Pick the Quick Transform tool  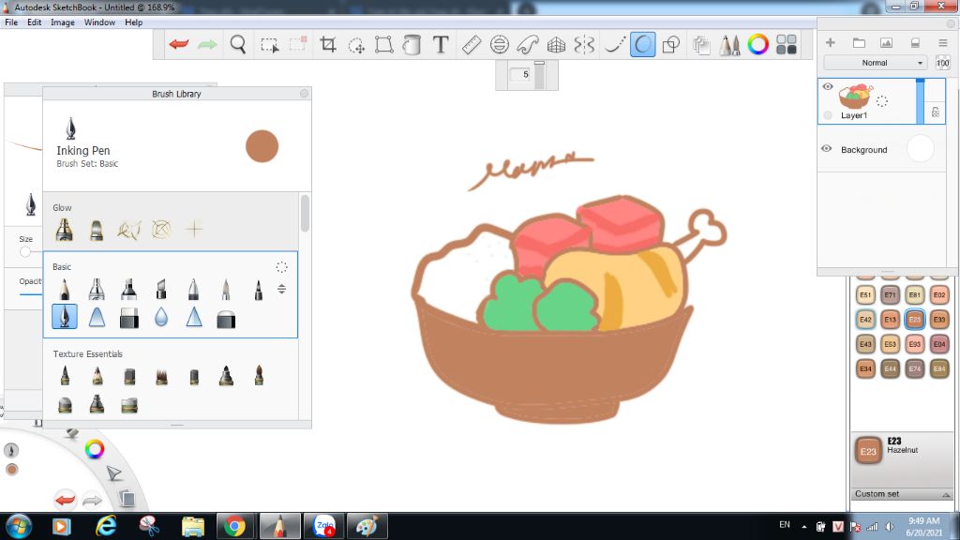tap(355, 45)
